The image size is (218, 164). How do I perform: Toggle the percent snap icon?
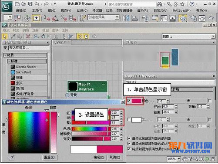pyautogui.click(x=64, y=18)
